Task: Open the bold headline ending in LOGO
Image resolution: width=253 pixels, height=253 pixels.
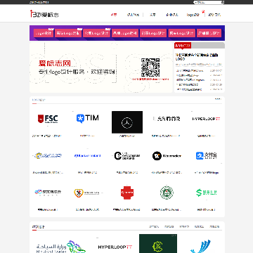Action: coord(197,57)
